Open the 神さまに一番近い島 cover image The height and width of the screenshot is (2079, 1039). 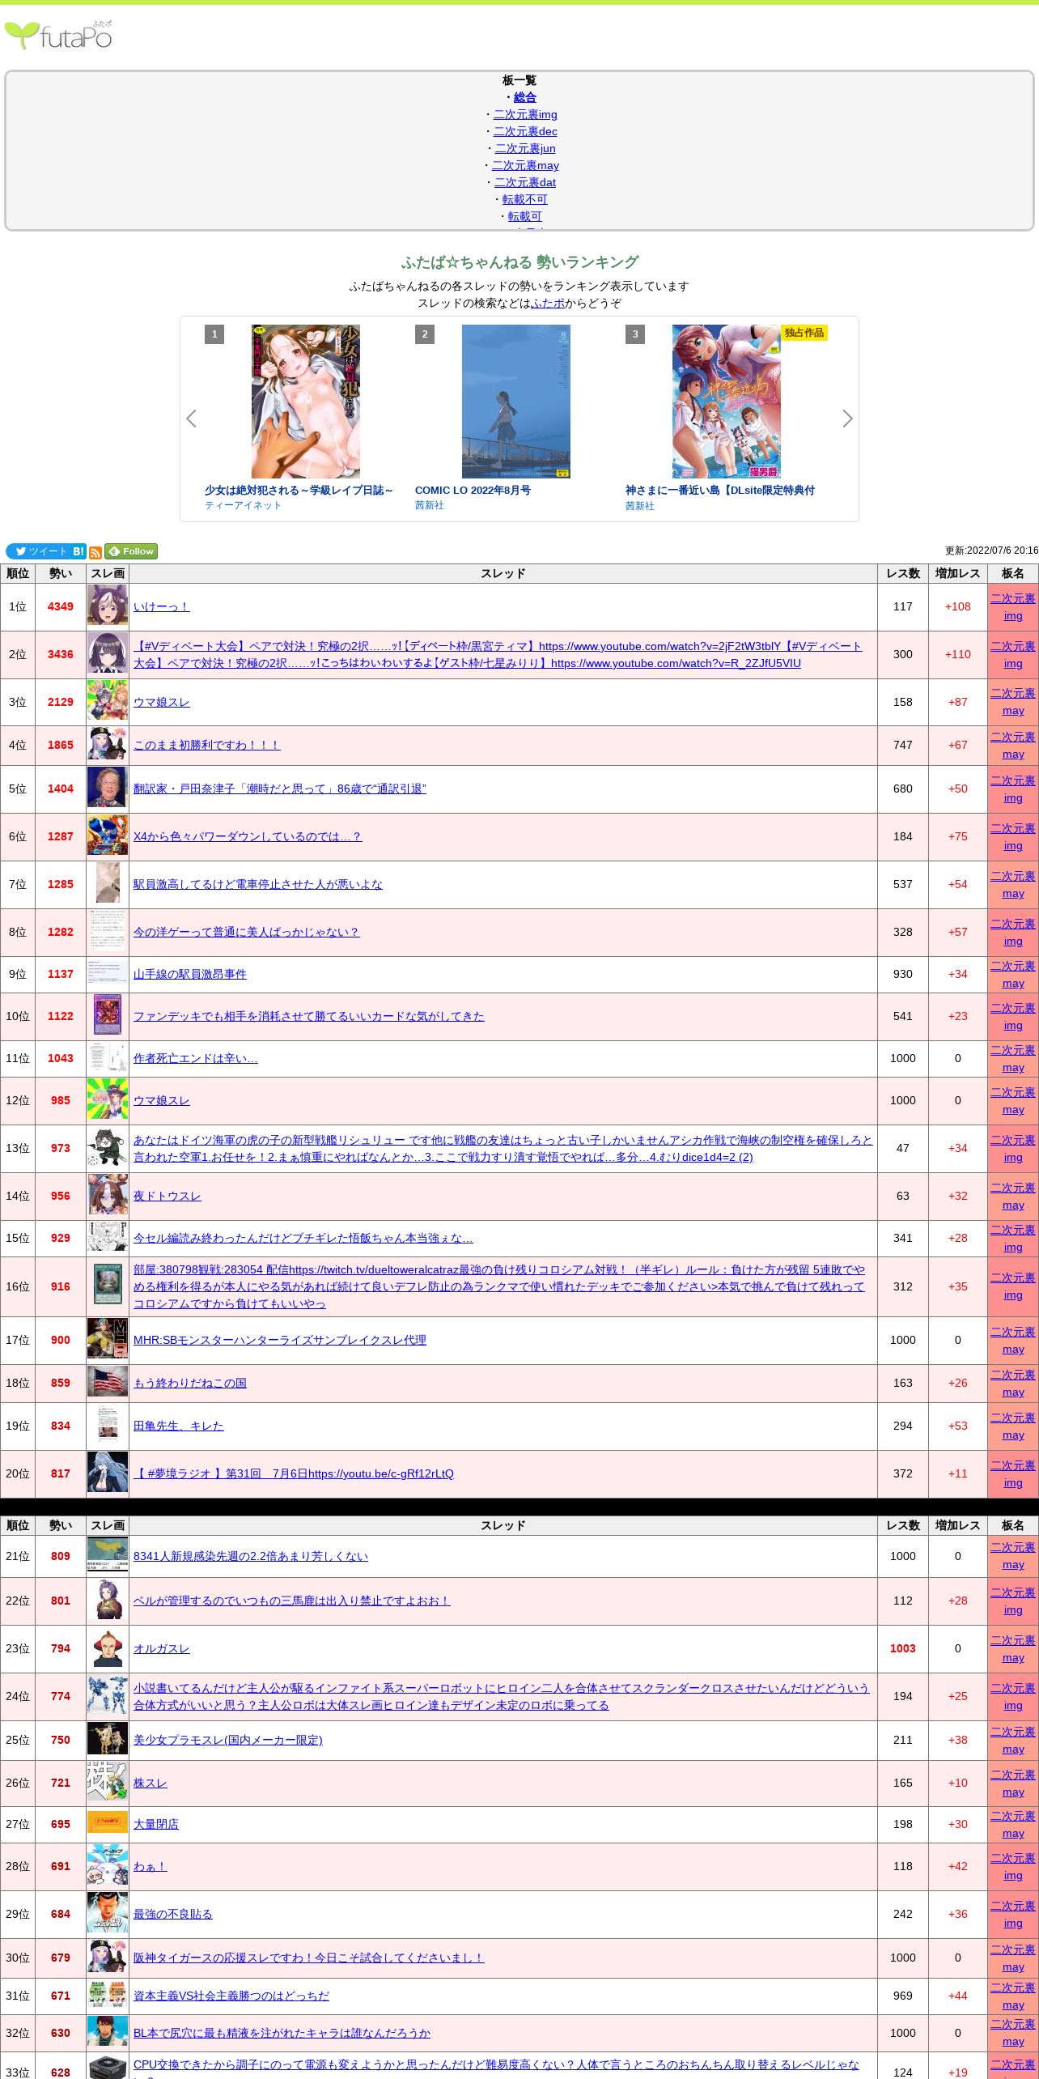point(727,402)
